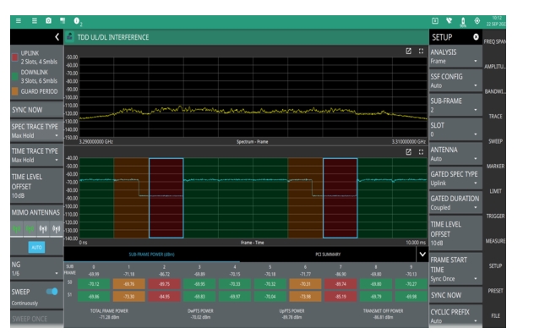Click the info notification icon

click(77, 21)
